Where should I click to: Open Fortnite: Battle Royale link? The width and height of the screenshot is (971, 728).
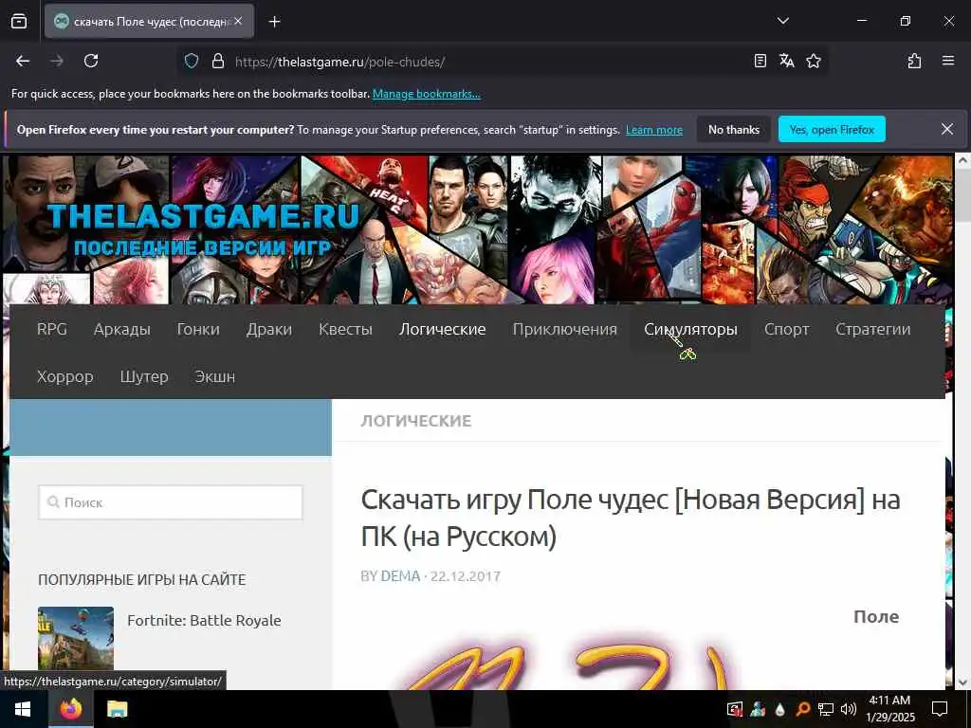204,620
